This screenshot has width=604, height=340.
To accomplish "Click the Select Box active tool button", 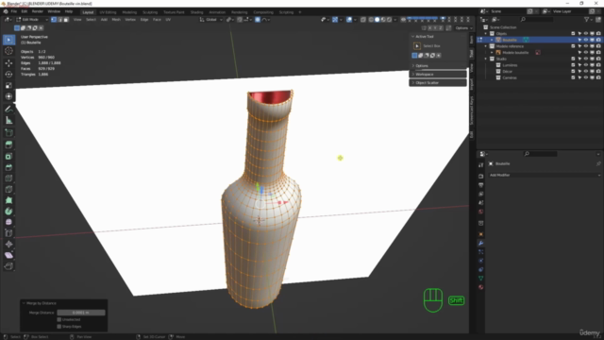I will click(x=417, y=46).
